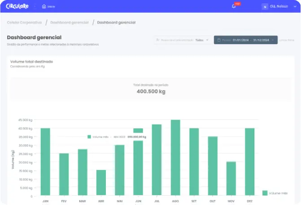Image resolution: width=301 pixels, height=205 pixels.
Task: Open the Responsável Todos dropdown
Action: (x=183, y=40)
